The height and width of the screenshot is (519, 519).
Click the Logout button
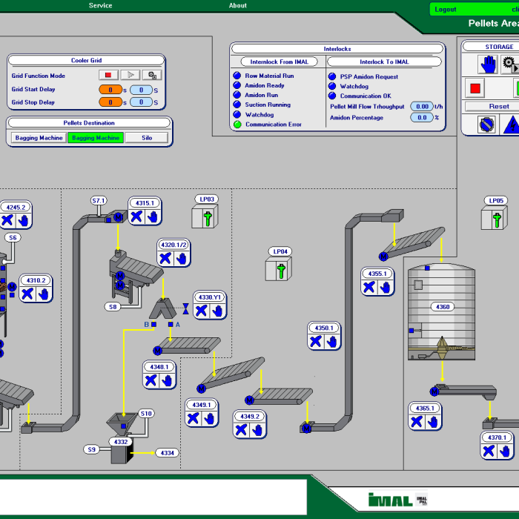[x=446, y=10]
